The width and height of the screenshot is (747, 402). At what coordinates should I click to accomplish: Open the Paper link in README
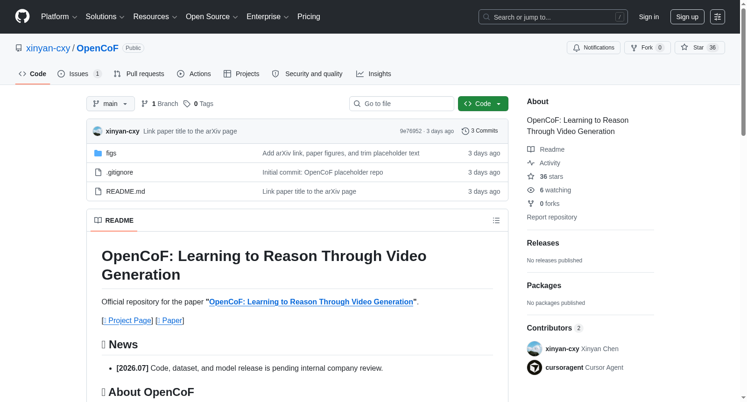click(170, 320)
